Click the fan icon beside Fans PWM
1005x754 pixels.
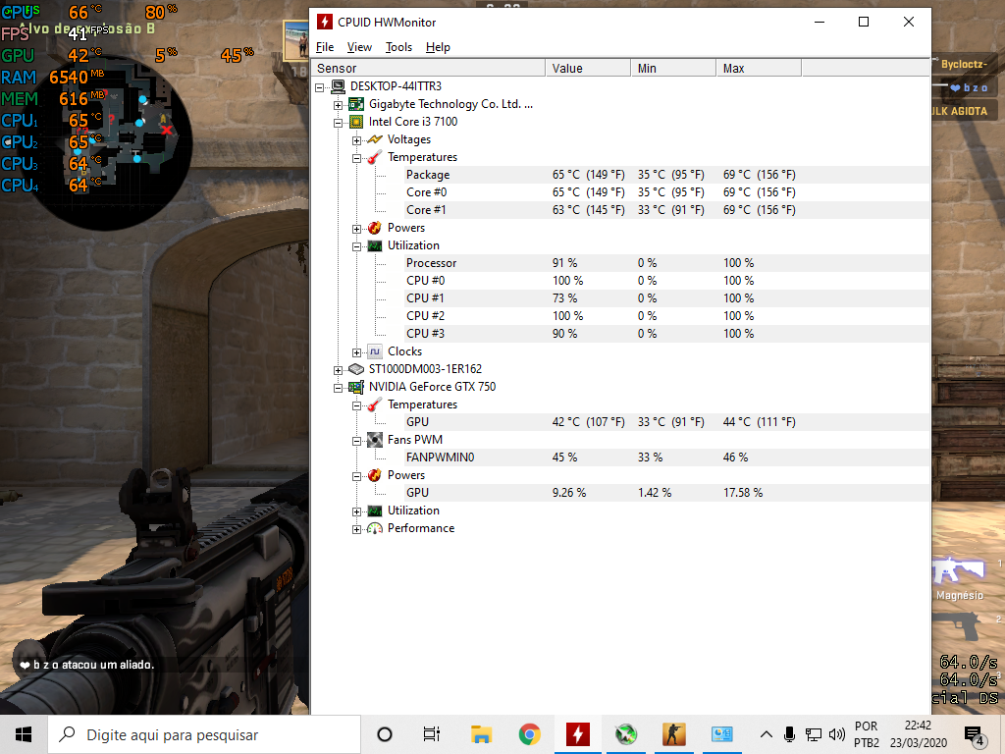coord(375,440)
